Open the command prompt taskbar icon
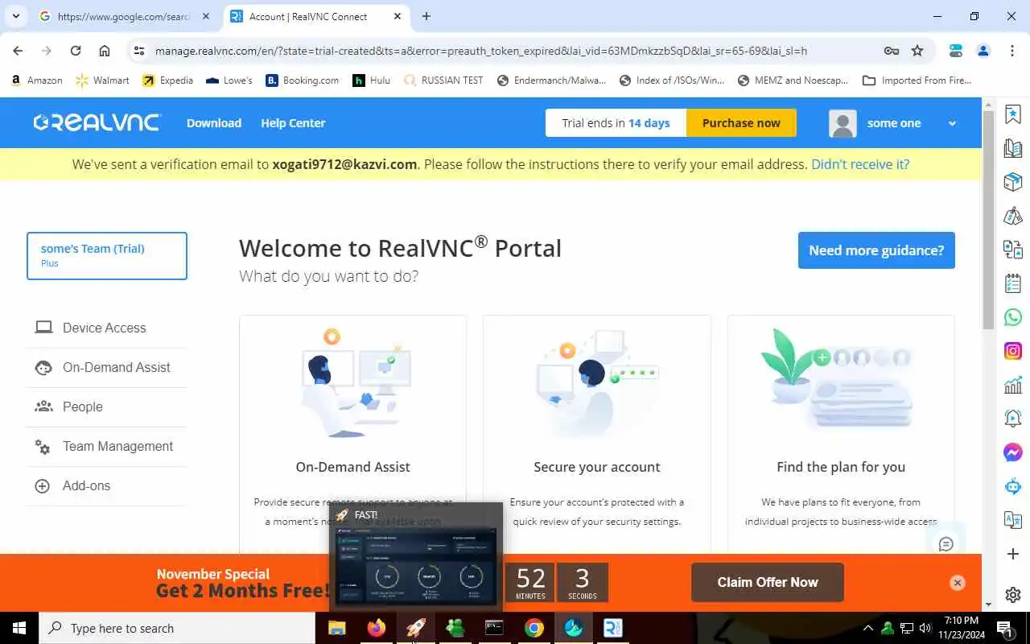The image size is (1030, 644). point(495,628)
